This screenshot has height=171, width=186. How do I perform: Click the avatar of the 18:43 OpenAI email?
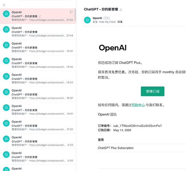[6, 76]
